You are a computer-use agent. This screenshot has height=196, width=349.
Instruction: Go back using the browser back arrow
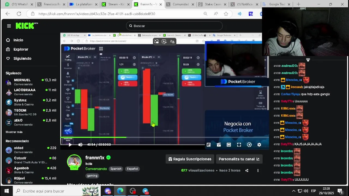tap(8, 14)
